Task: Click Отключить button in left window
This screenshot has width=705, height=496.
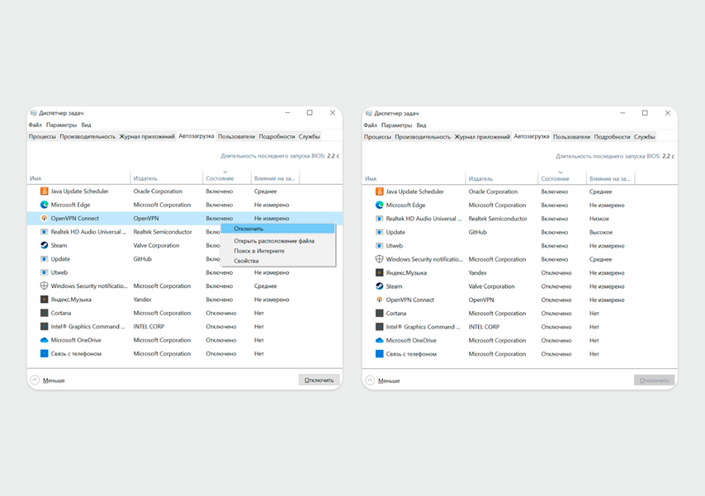Action: point(319,380)
